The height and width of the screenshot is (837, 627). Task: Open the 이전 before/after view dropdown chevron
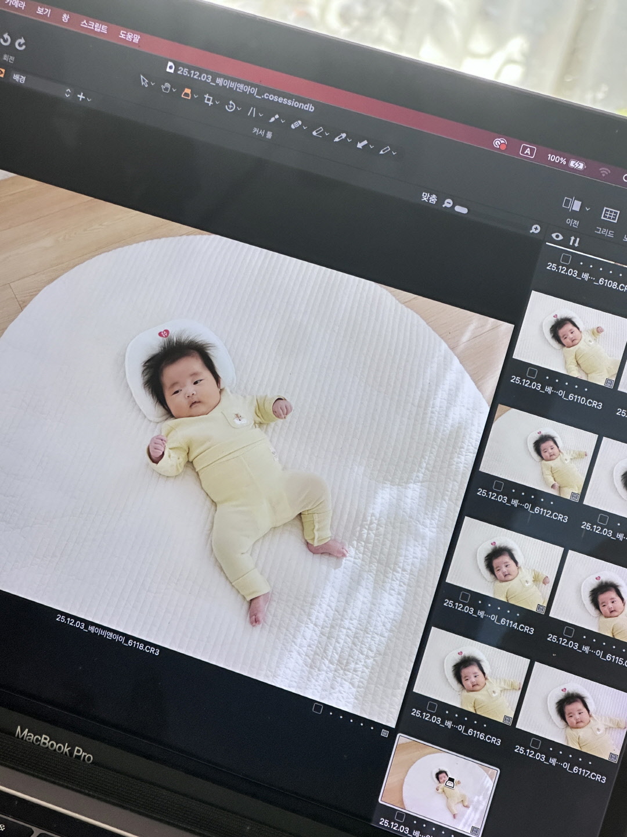click(x=588, y=209)
